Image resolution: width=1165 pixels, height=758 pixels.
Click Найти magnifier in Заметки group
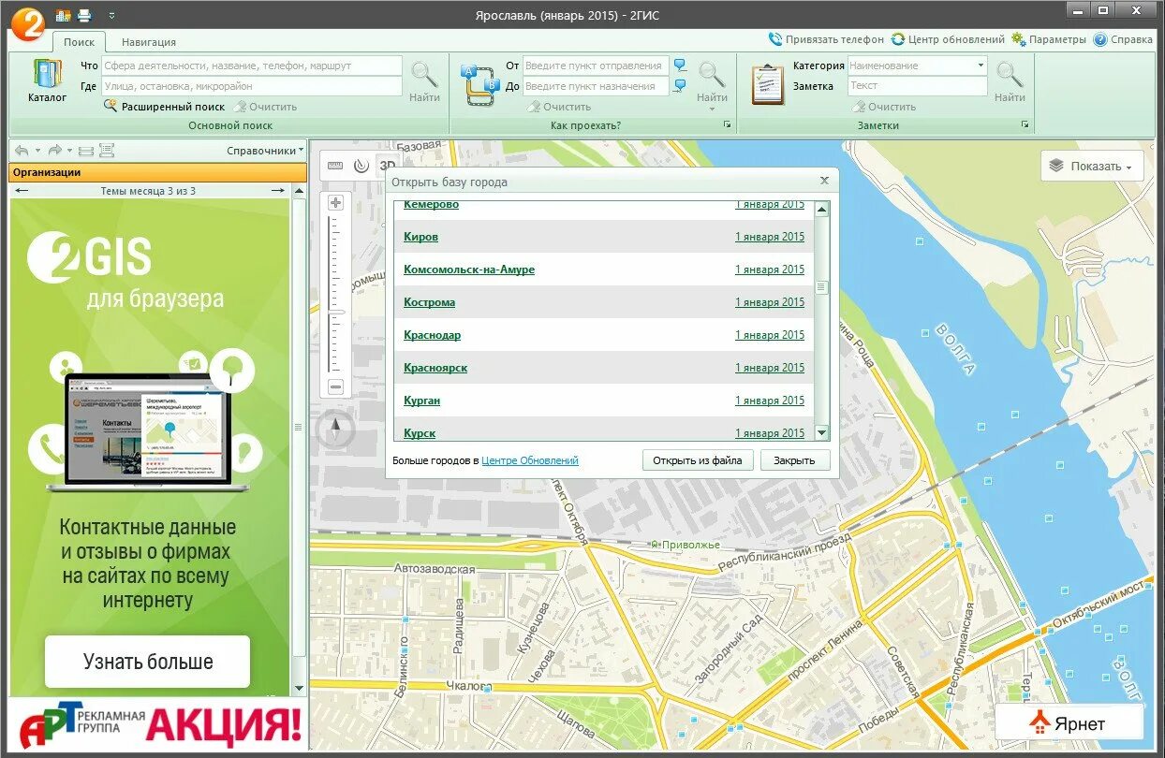1010,80
